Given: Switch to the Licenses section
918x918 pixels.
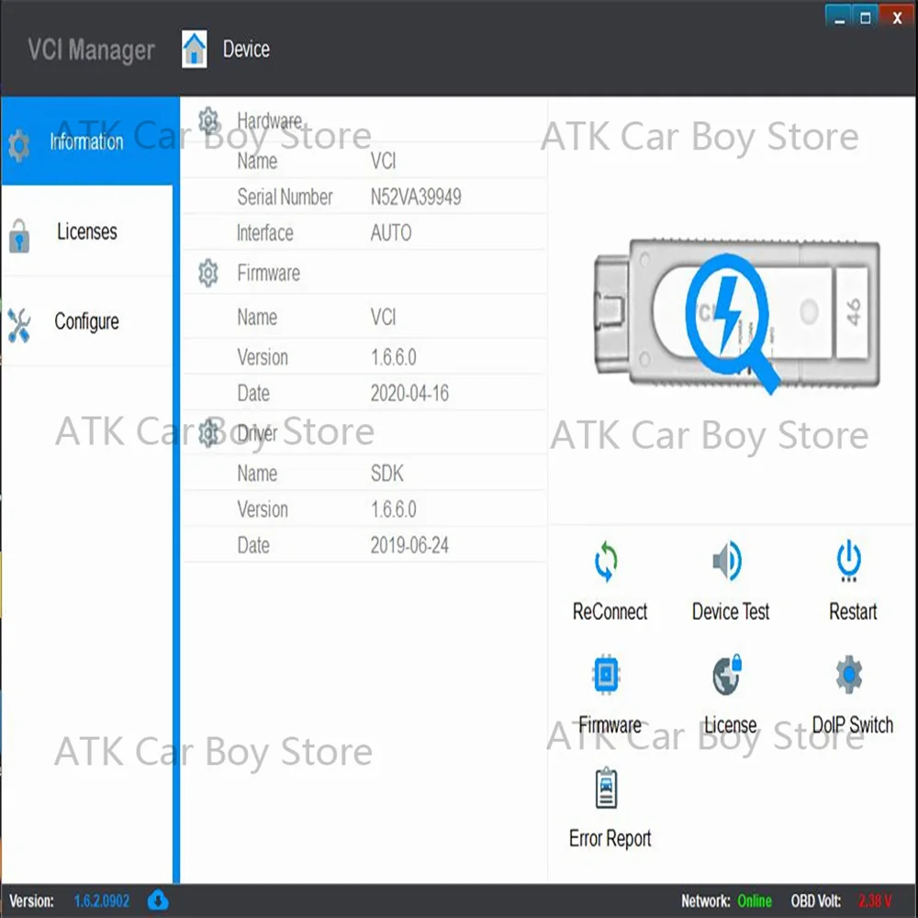Looking at the screenshot, I should (x=87, y=231).
